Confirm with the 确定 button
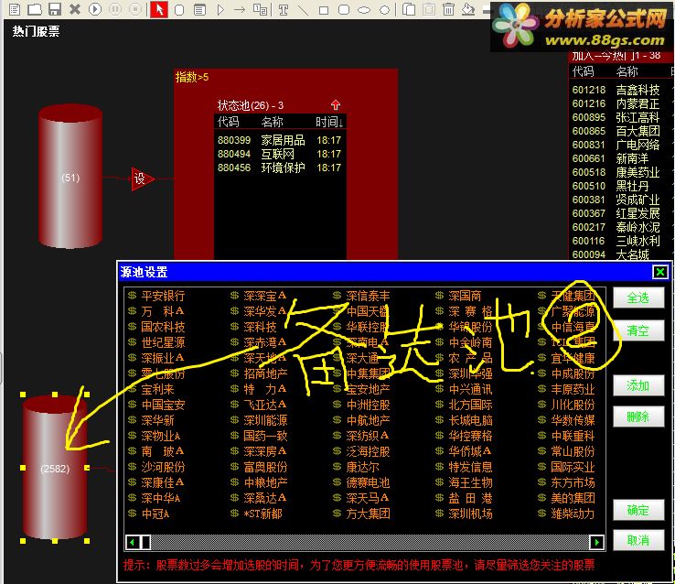Image resolution: width=675 pixels, height=584 pixels. tap(638, 510)
